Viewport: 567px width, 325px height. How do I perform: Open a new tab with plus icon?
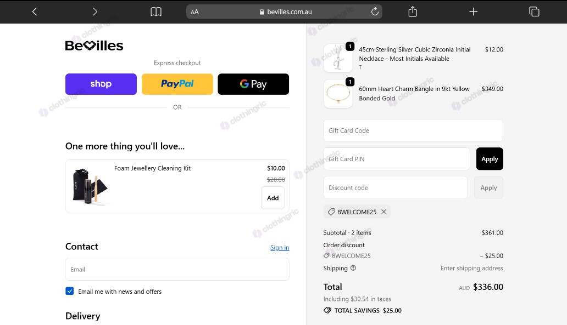(x=474, y=12)
